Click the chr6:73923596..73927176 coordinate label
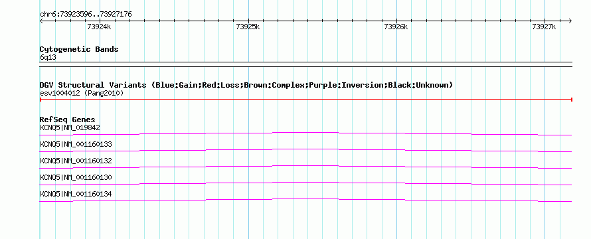591x239 pixels. pyautogui.click(x=86, y=15)
